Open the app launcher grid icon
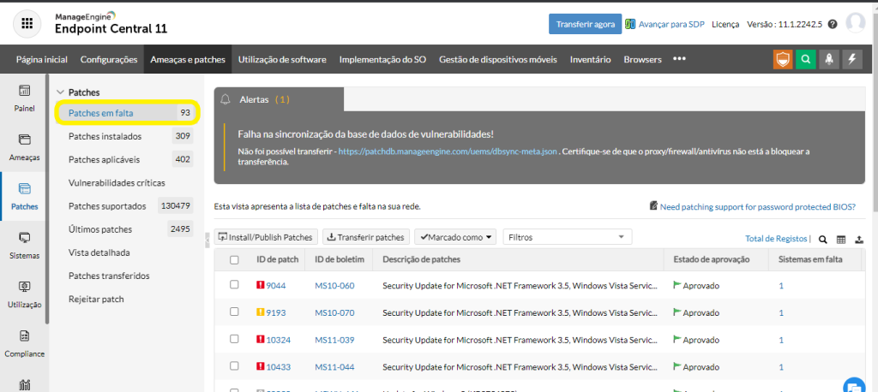 pyautogui.click(x=27, y=23)
